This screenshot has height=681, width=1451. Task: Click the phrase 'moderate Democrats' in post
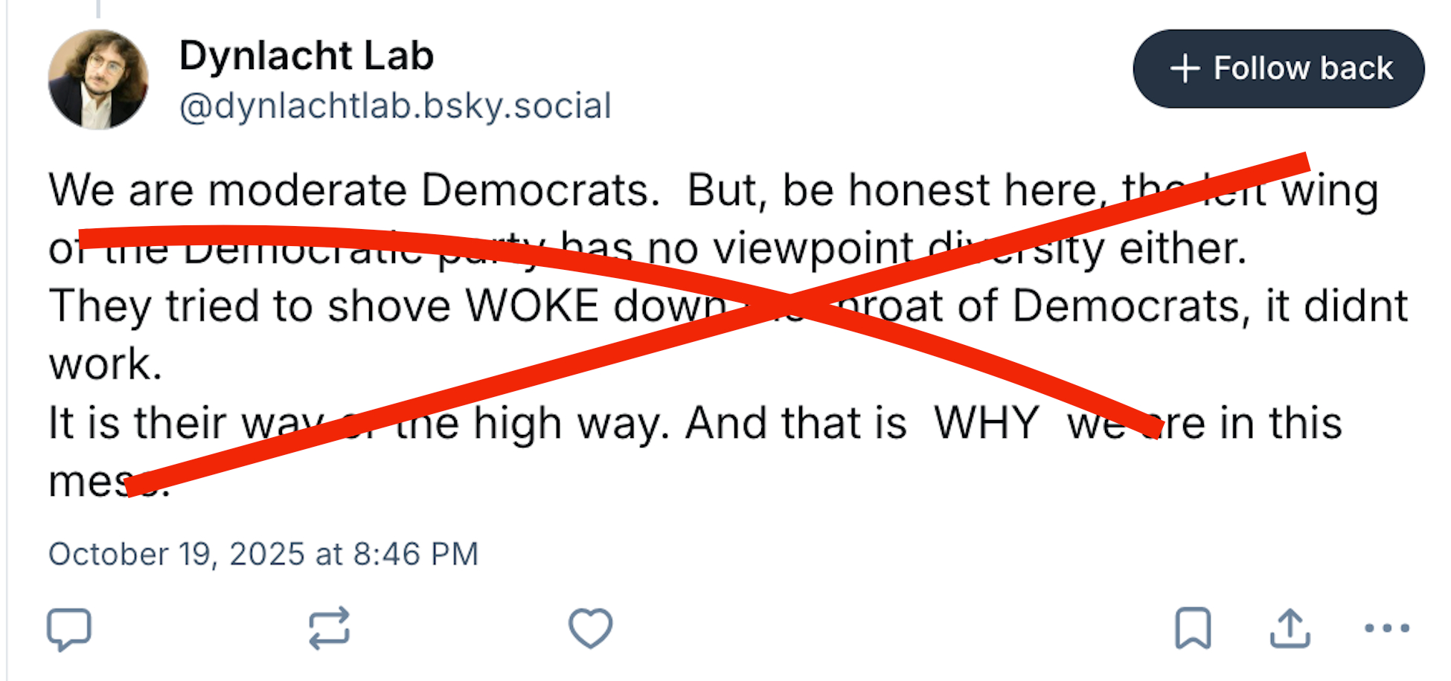(433, 190)
